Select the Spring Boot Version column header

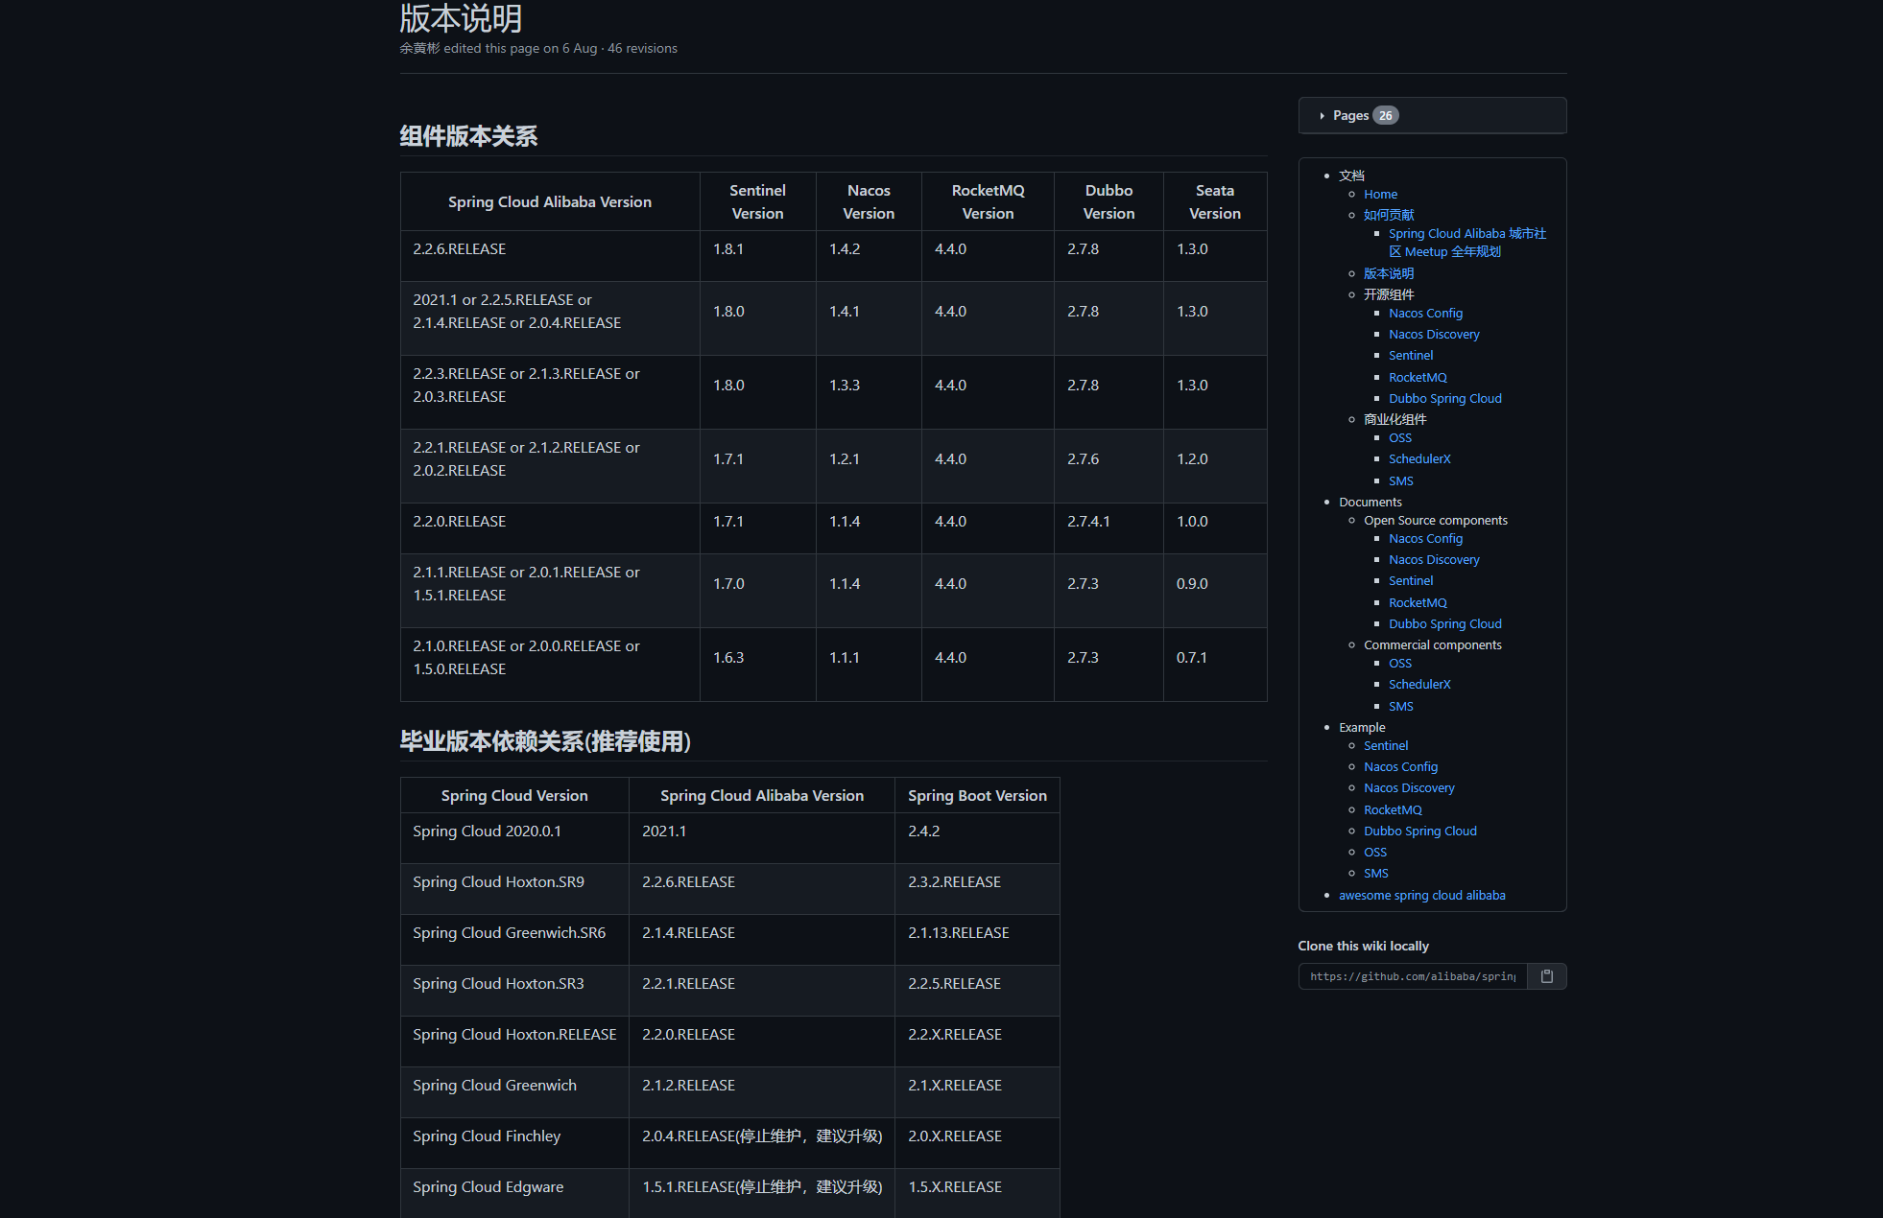click(x=977, y=795)
